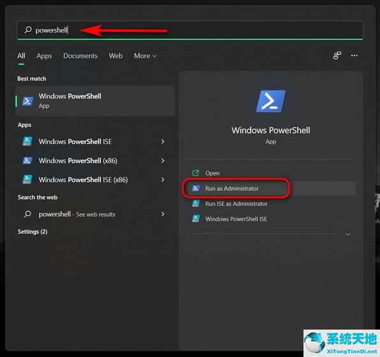
Task: Click the Best match heading
Action: click(31, 78)
